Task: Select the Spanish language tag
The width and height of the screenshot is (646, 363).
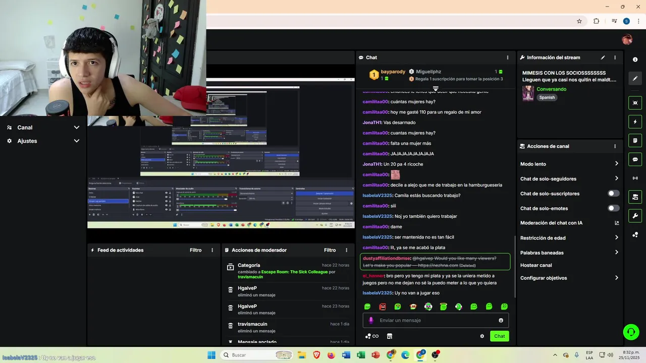Action: point(547,97)
